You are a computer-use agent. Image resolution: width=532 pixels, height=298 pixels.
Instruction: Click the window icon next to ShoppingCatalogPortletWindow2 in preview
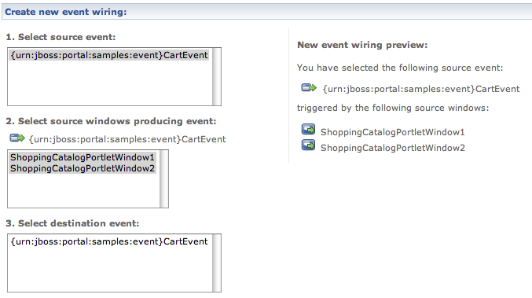(308, 145)
